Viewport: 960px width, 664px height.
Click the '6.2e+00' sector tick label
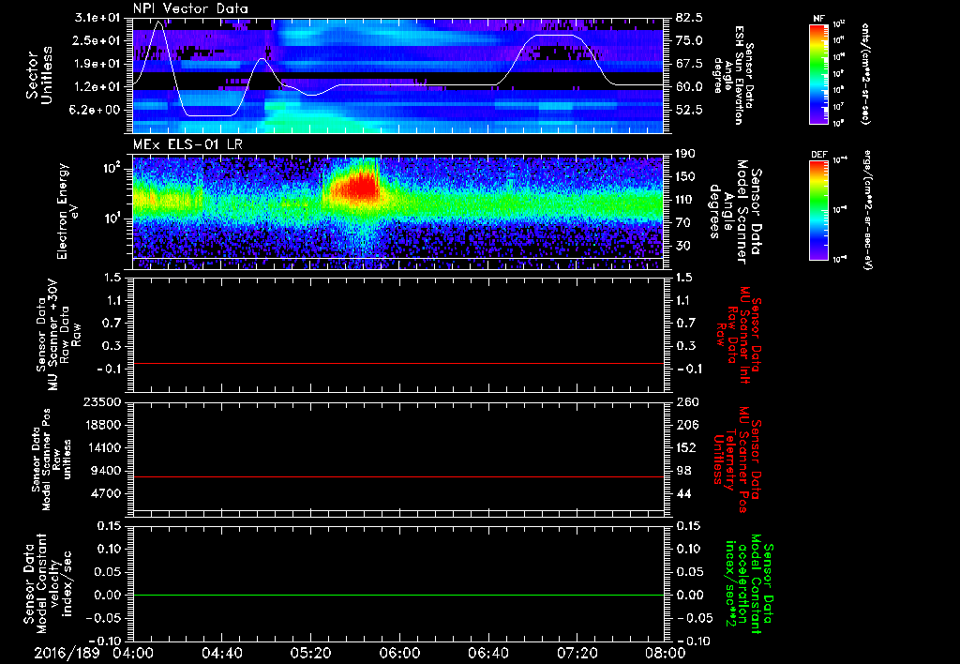[97, 111]
